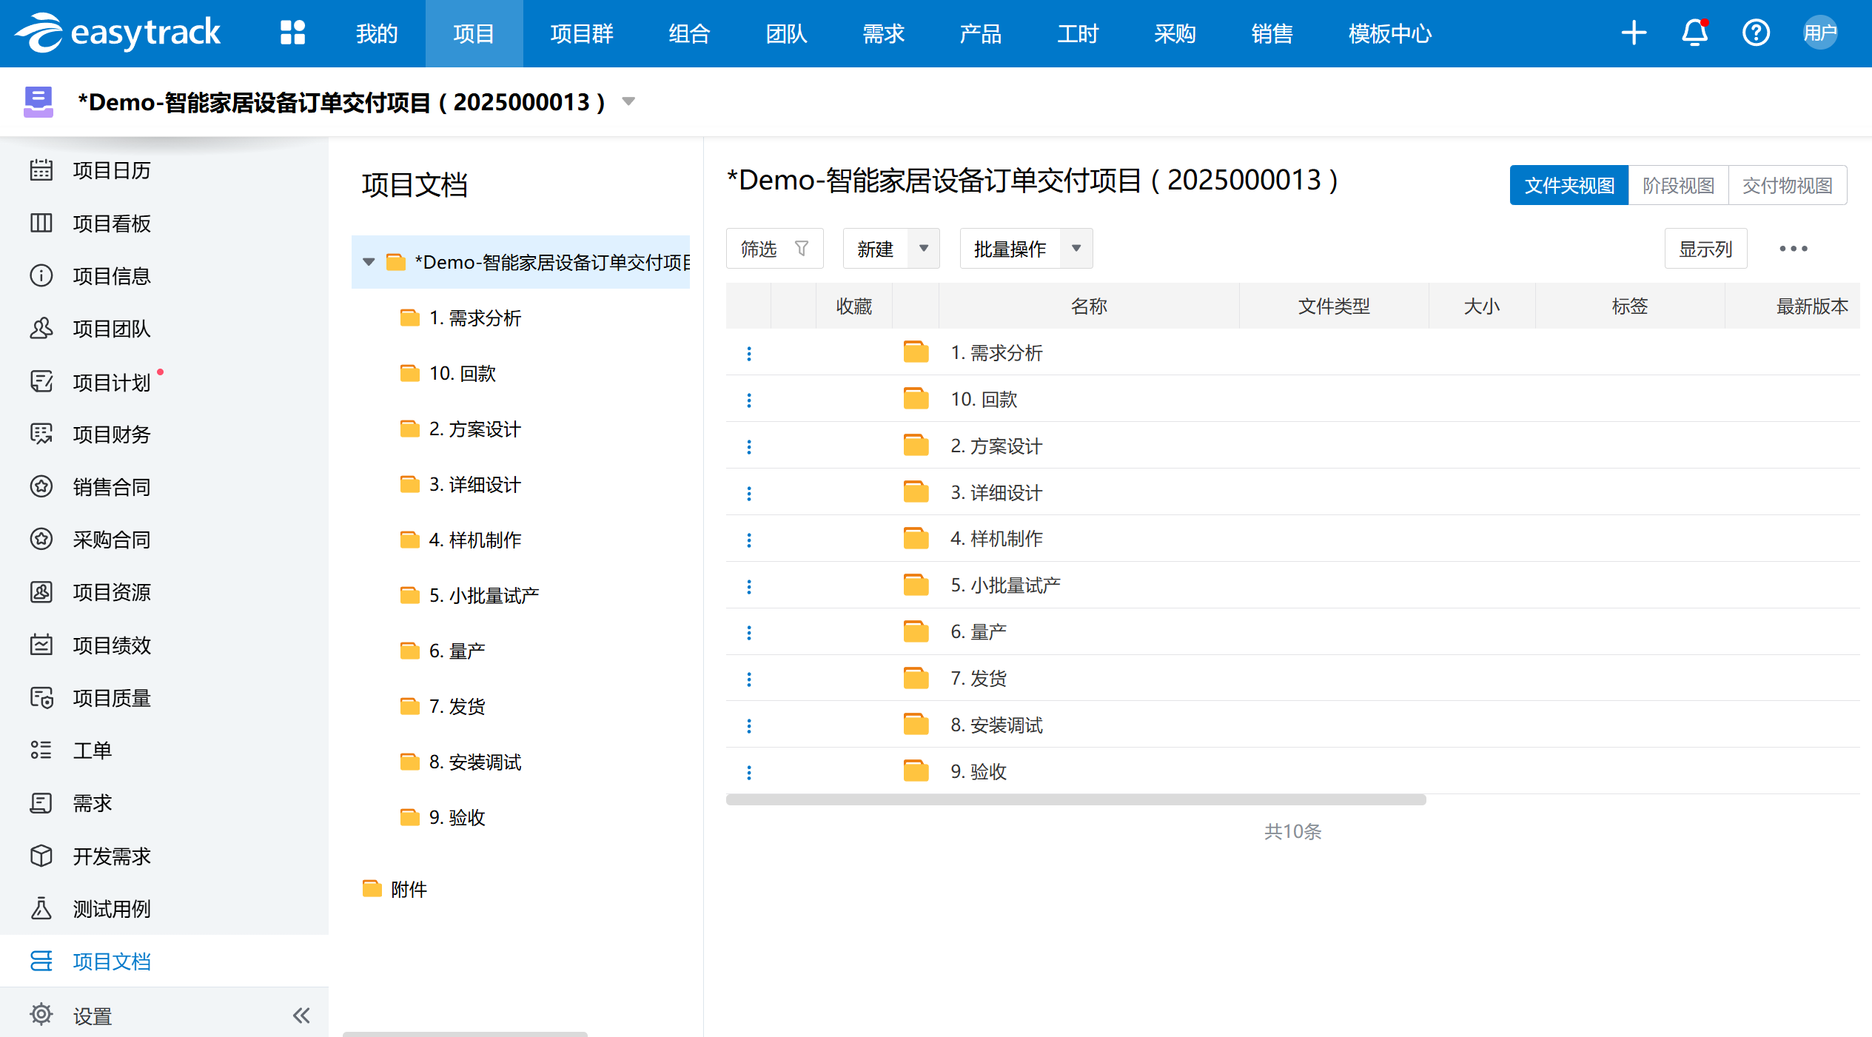This screenshot has height=1037, width=1872.
Task: Open the help question mark icon
Action: pyautogui.click(x=1755, y=33)
